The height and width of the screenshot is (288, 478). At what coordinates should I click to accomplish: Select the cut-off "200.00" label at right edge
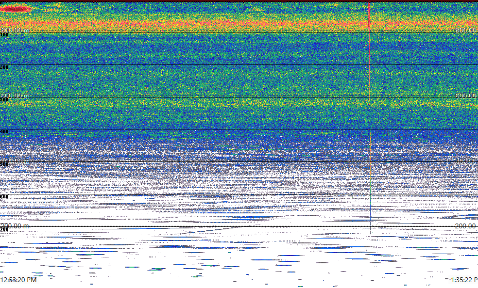[466, 225]
